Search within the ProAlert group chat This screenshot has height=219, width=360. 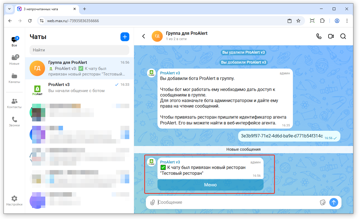pyautogui.click(x=343, y=36)
